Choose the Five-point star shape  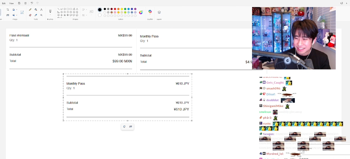[65, 15]
